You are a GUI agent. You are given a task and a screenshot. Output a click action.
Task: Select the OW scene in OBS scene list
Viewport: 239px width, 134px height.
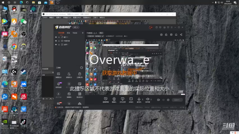click(48, 75)
